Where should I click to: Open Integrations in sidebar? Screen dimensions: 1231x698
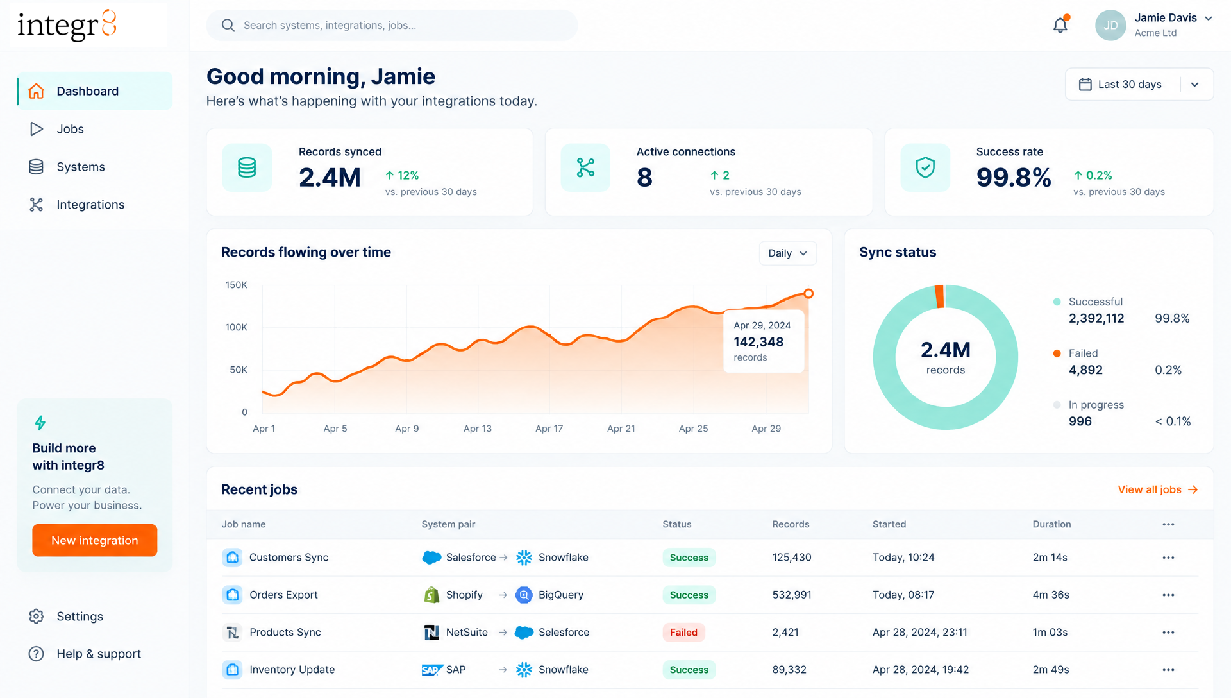coord(94,205)
